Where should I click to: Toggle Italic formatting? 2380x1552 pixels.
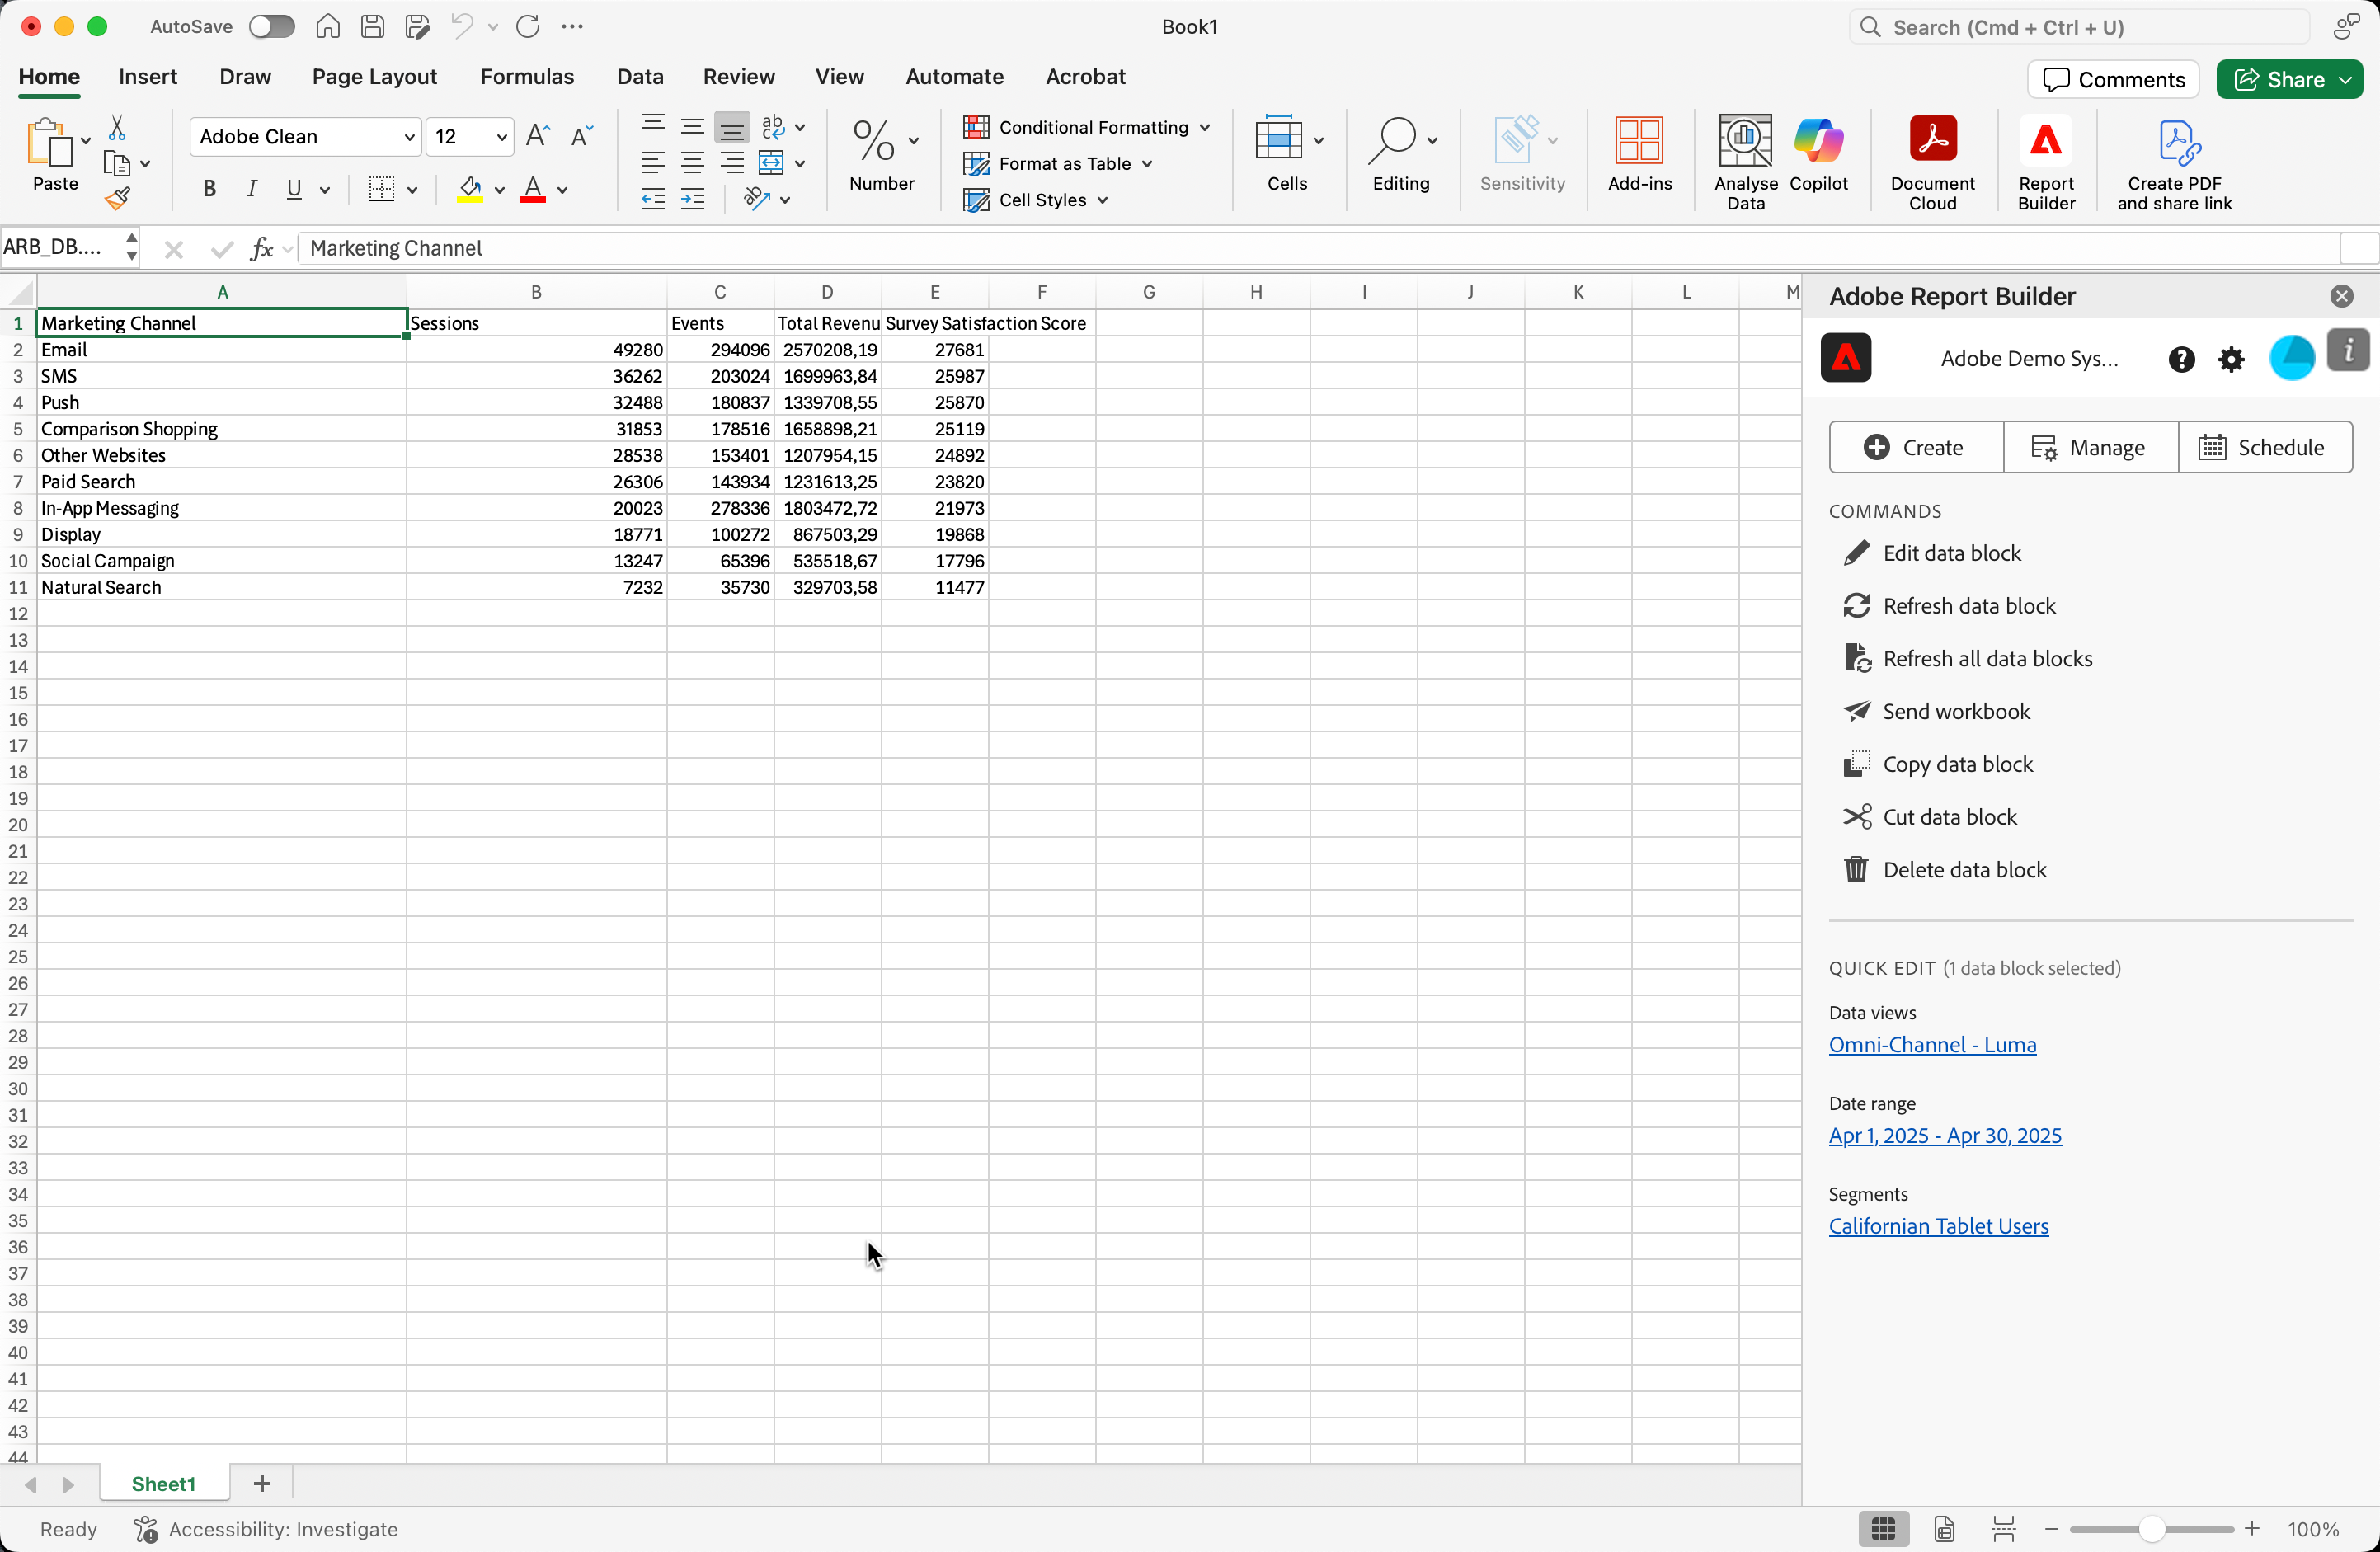[252, 189]
